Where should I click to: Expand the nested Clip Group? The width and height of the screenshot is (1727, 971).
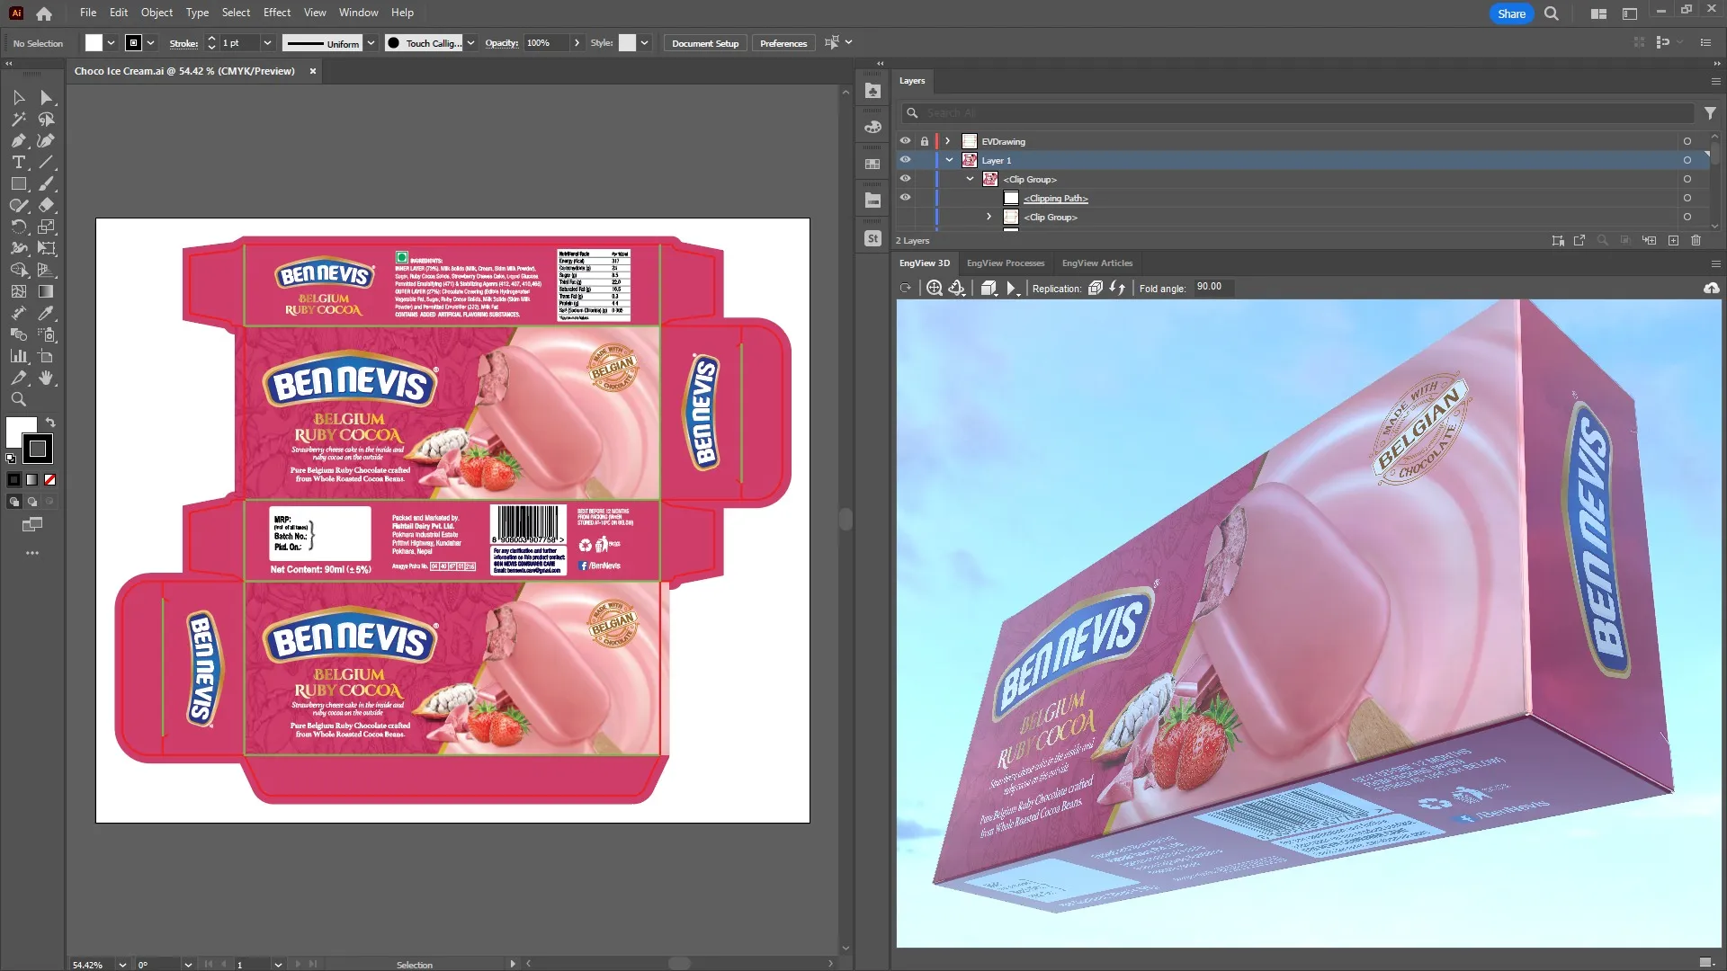point(989,217)
